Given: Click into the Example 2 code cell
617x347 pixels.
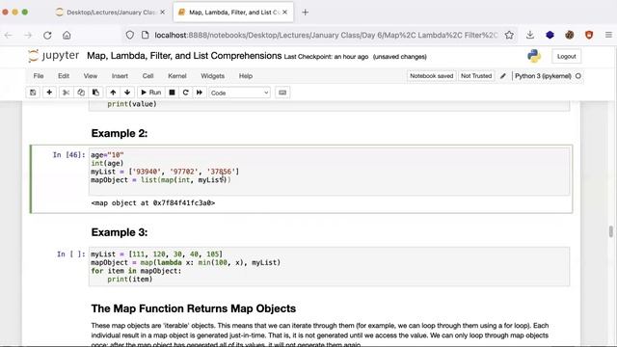Looking at the screenshot, I should tap(329, 172).
